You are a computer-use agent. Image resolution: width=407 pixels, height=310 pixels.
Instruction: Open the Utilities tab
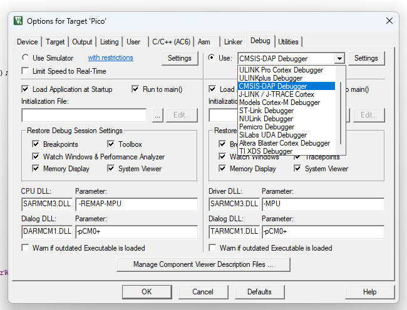pos(288,42)
